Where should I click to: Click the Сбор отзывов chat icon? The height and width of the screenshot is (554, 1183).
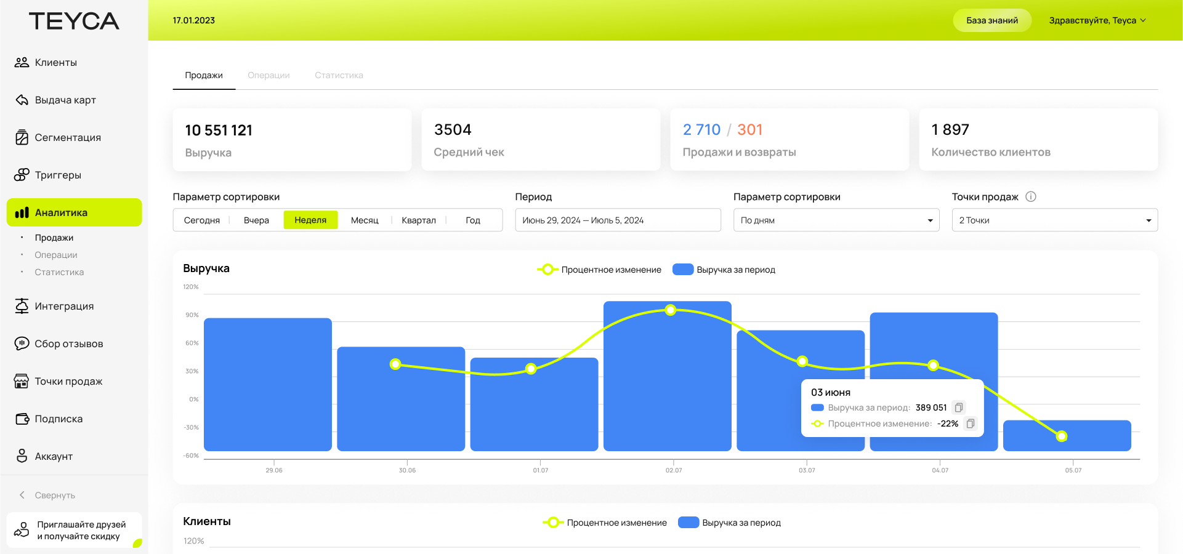point(22,343)
